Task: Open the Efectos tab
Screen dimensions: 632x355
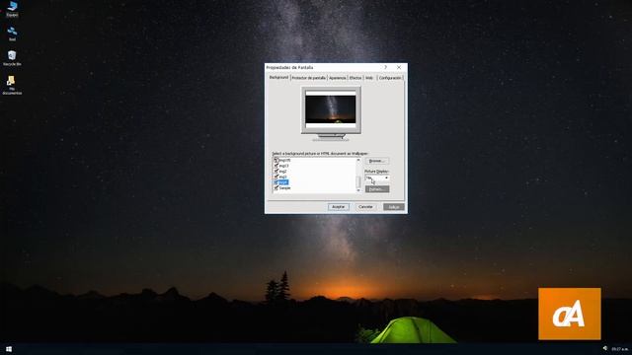Action: click(x=355, y=78)
